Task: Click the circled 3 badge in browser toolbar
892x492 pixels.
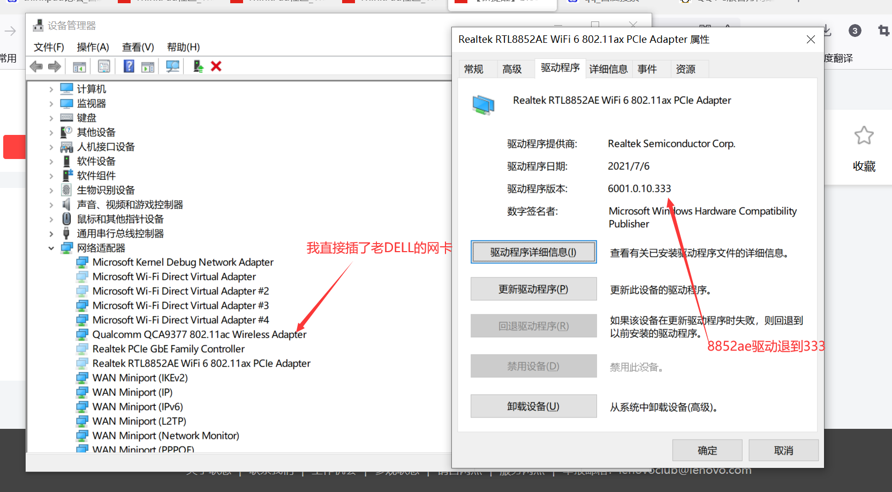Action: pyautogui.click(x=855, y=31)
